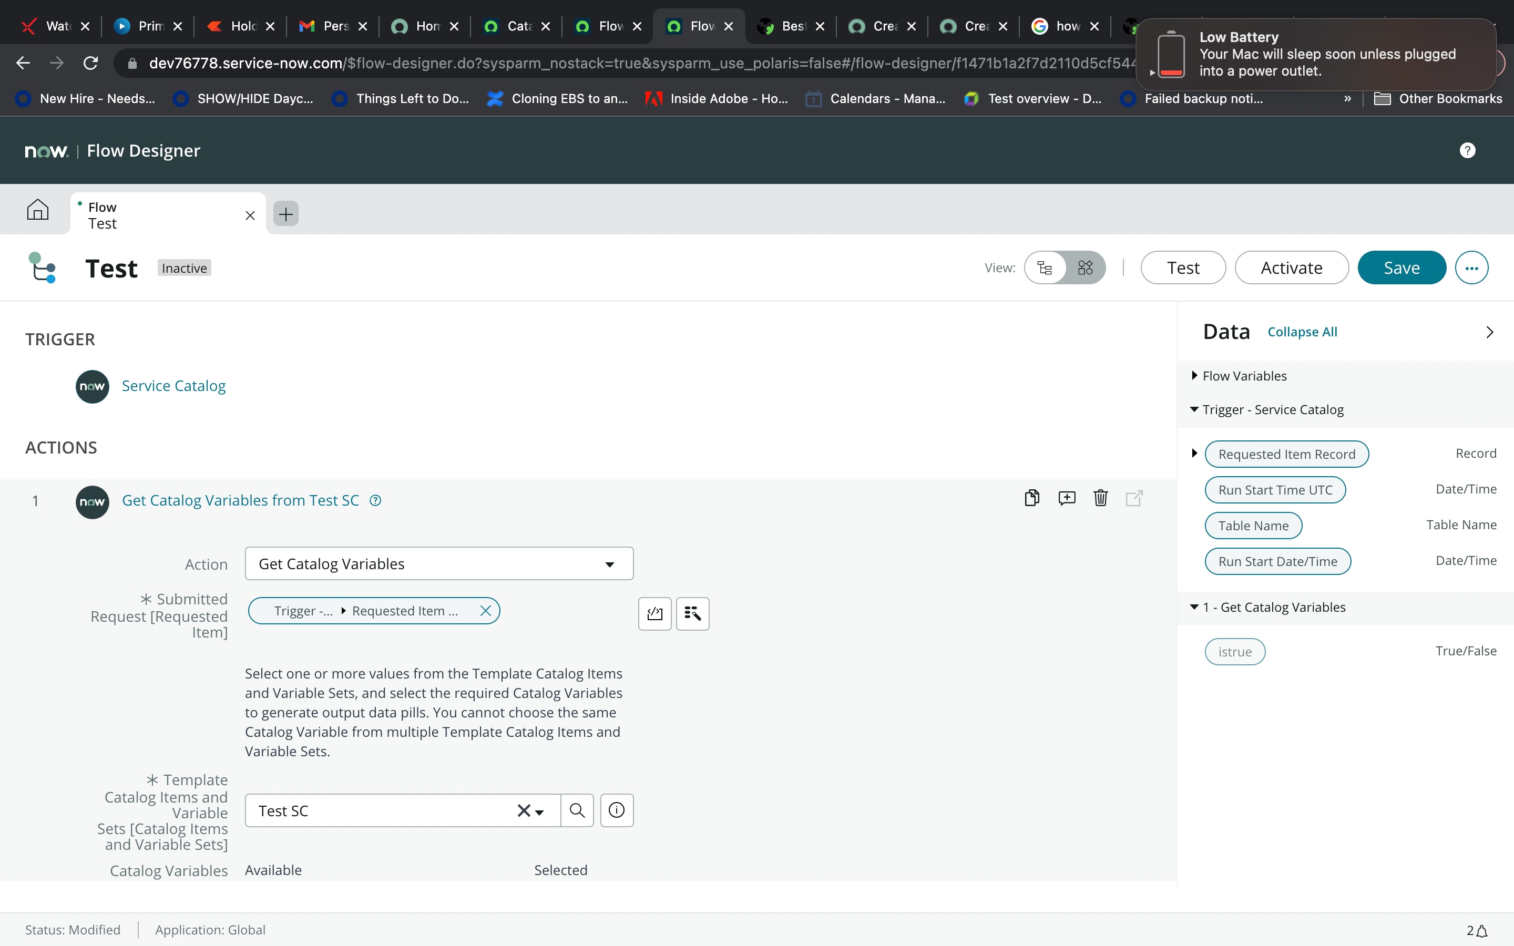This screenshot has height=946, width=1514.
Task: Clear the Test SC template input field
Action: click(x=523, y=809)
